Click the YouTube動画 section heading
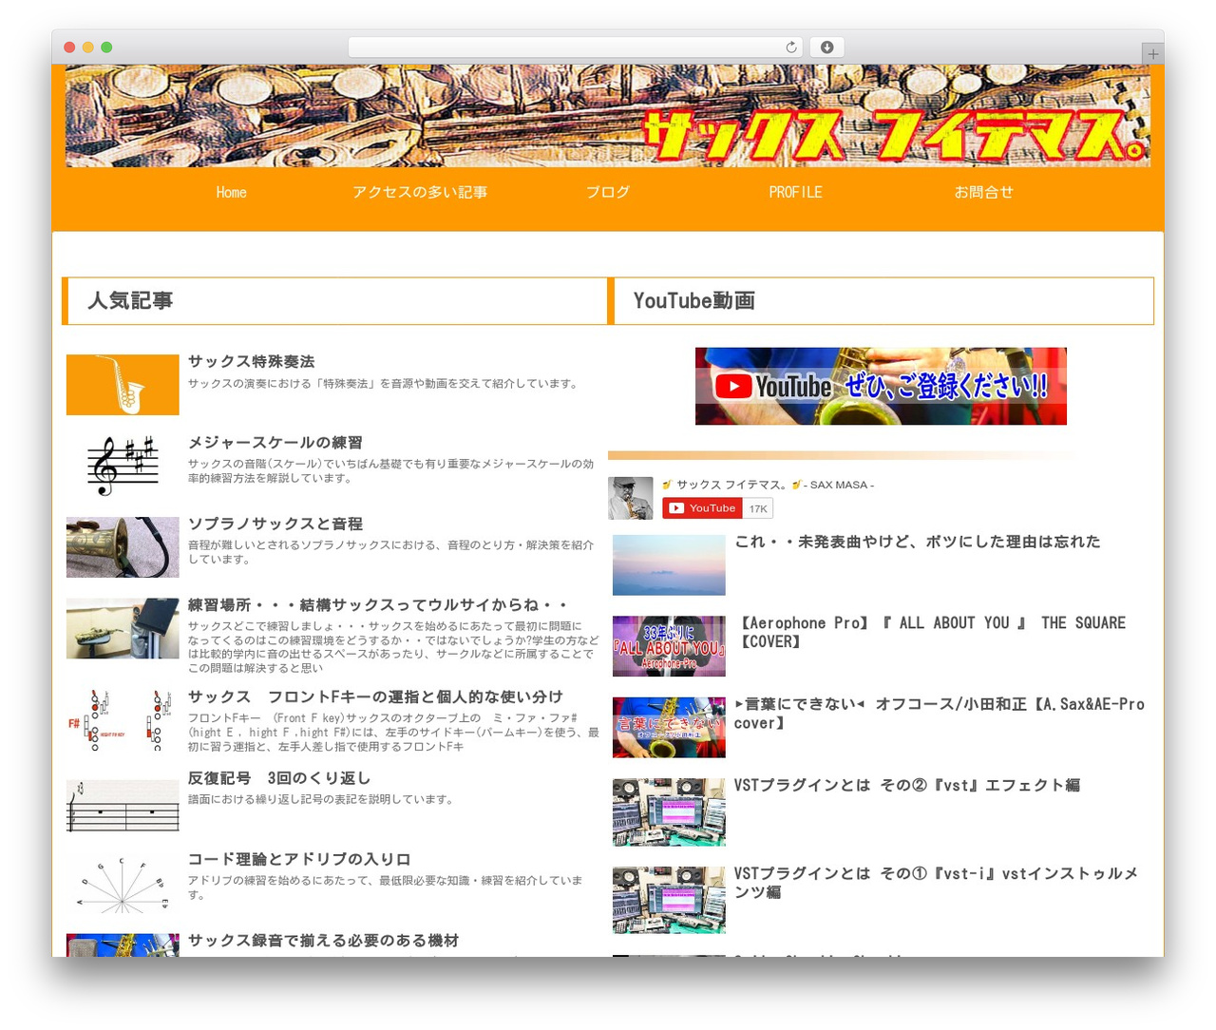 [x=694, y=301]
